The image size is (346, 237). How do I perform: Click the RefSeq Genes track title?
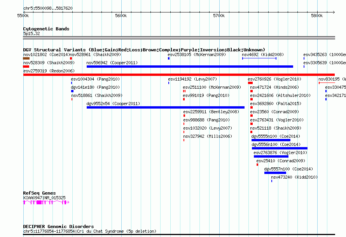(39, 193)
